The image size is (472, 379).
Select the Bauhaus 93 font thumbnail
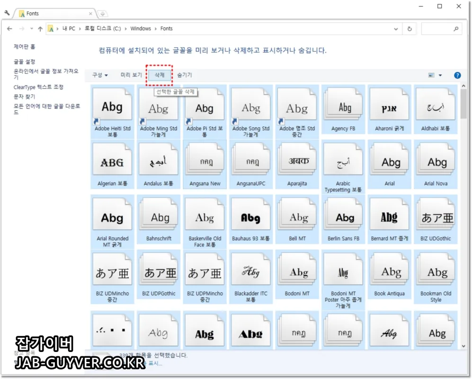[x=251, y=215]
